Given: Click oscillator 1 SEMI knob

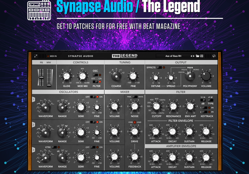Looking at the screenshot, I should click(x=81, y=107).
